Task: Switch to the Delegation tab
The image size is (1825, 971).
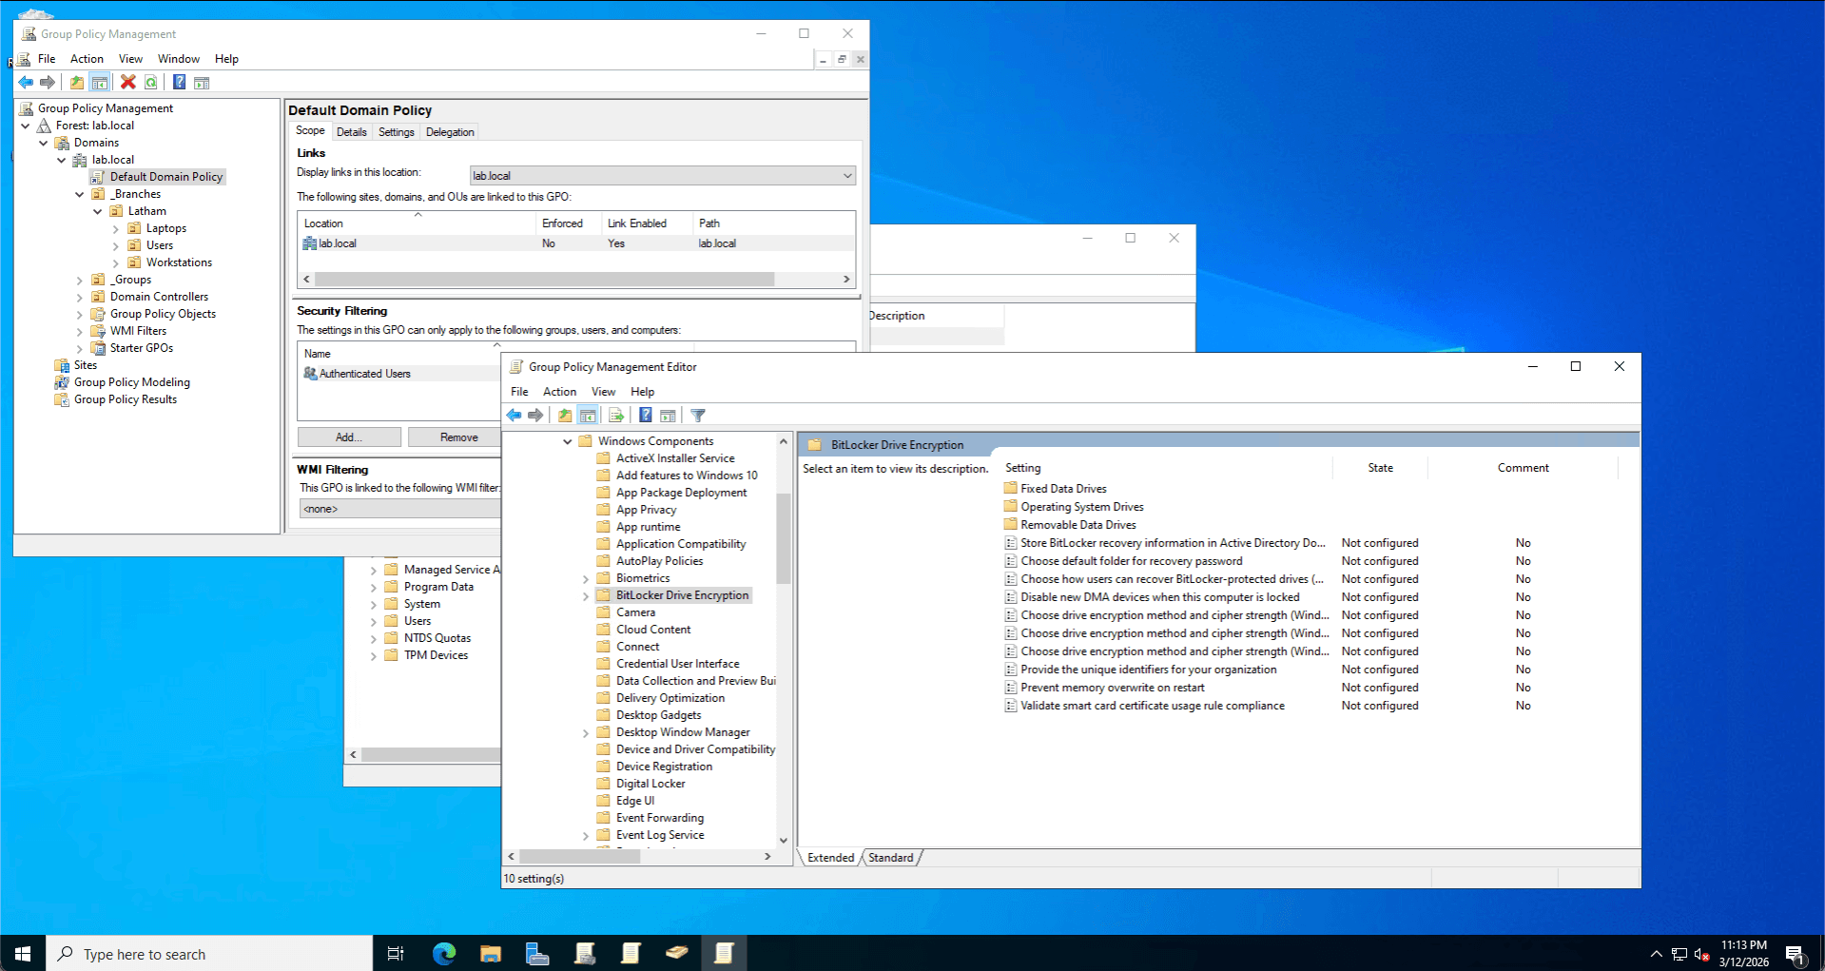Action: point(450,132)
